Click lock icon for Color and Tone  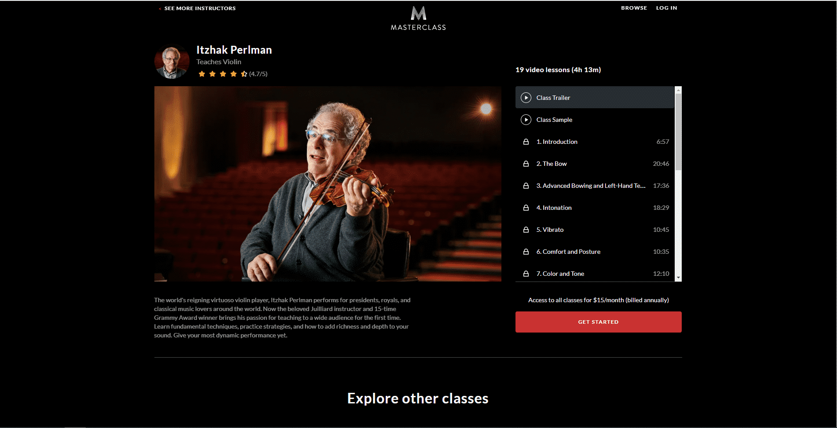pos(526,274)
